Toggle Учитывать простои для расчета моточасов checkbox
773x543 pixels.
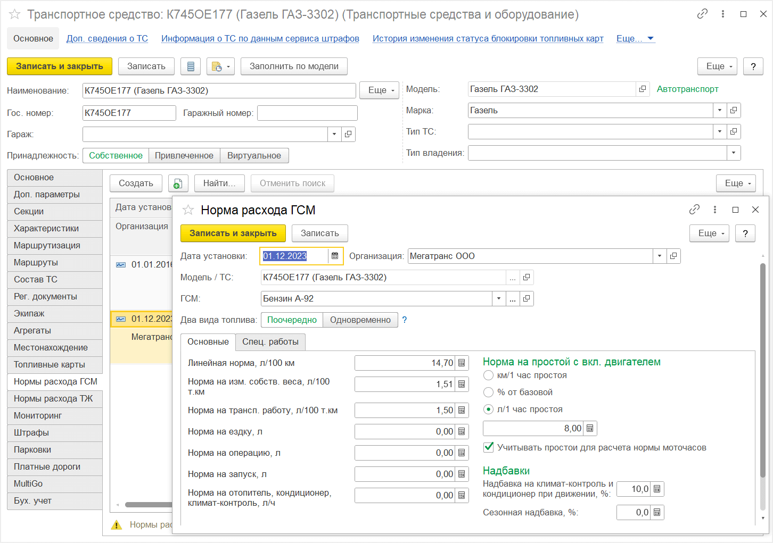488,447
